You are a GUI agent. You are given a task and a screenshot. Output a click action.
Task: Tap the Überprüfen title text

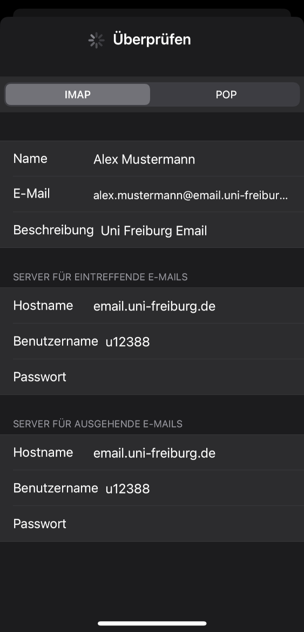coord(152,40)
